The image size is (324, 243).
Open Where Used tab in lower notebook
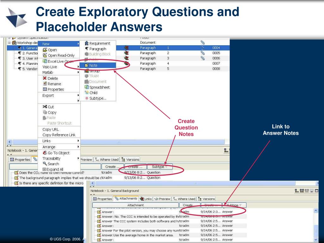coord(184,199)
